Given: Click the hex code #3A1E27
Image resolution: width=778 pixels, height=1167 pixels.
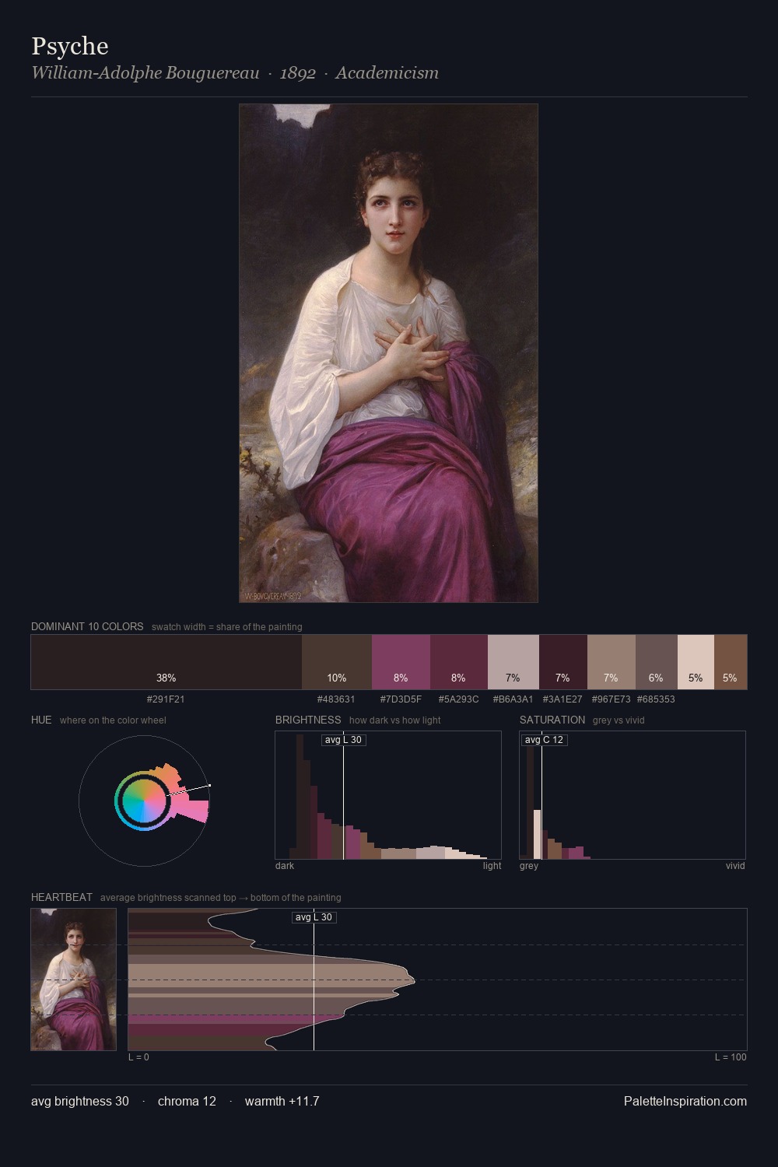Looking at the screenshot, I should click(562, 699).
